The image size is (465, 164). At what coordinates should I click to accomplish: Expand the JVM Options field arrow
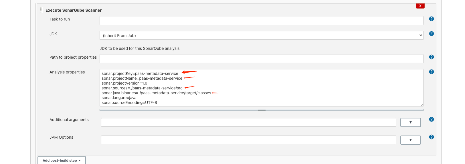(410, 140)
